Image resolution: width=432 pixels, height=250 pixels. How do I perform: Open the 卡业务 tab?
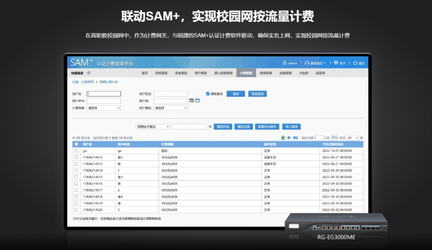click(304, 73)
